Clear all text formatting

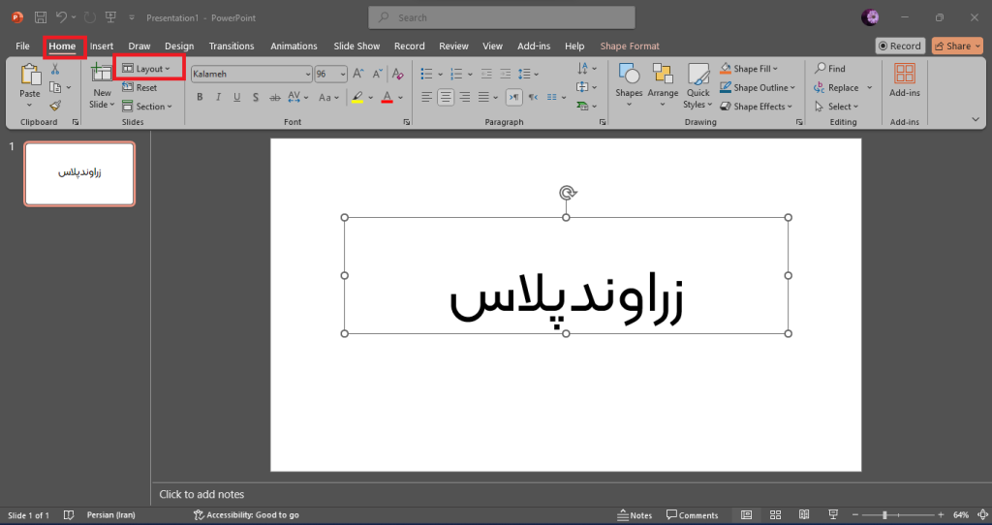(398, 74)
